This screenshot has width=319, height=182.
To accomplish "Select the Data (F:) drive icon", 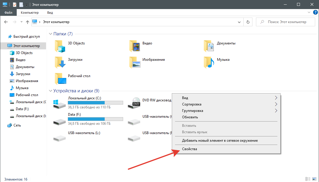I will [x=60, y=122].
